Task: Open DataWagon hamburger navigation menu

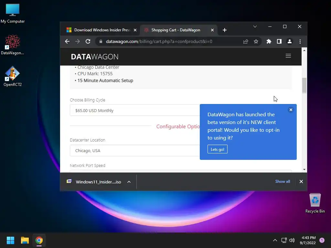Action: pyautogui.click(x=288, y=56)
